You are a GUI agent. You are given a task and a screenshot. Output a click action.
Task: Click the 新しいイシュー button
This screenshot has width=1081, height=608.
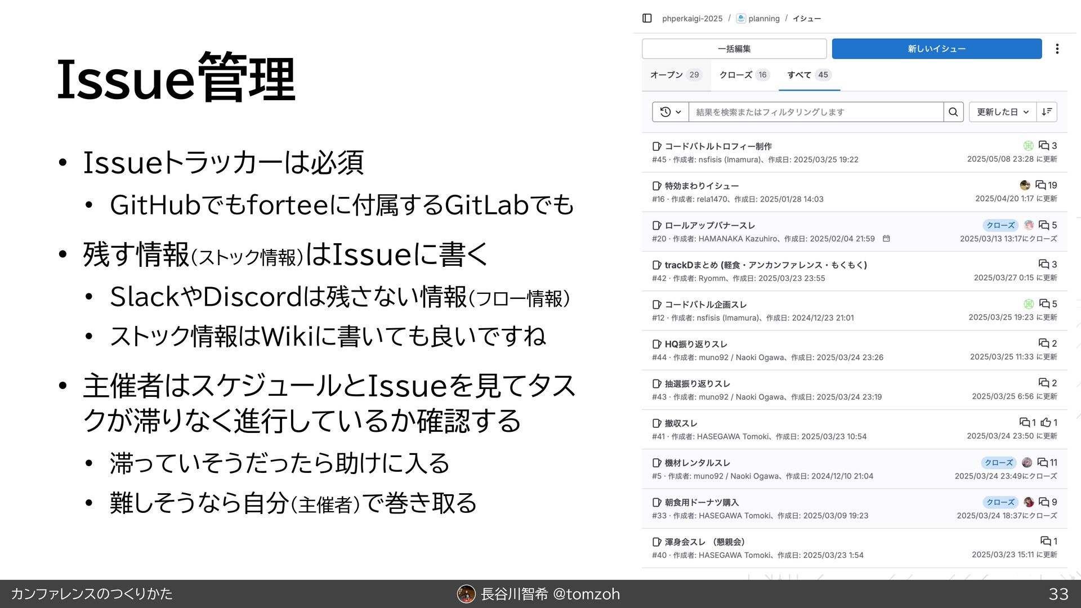(936, 49)
